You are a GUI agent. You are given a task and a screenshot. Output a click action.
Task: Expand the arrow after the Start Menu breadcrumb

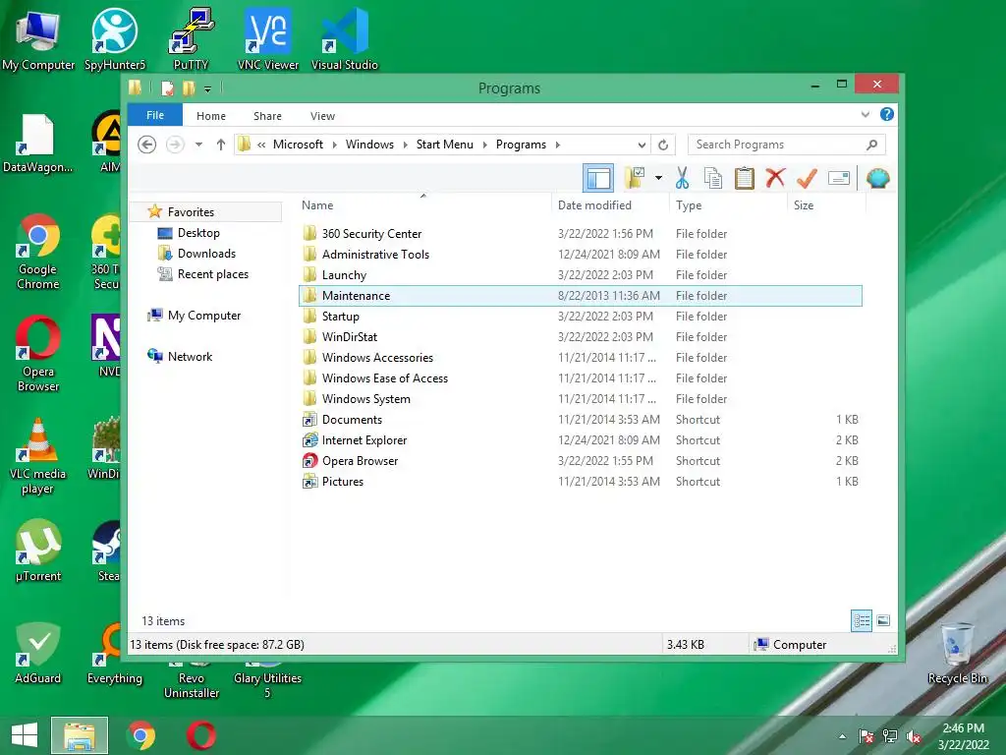484,145
